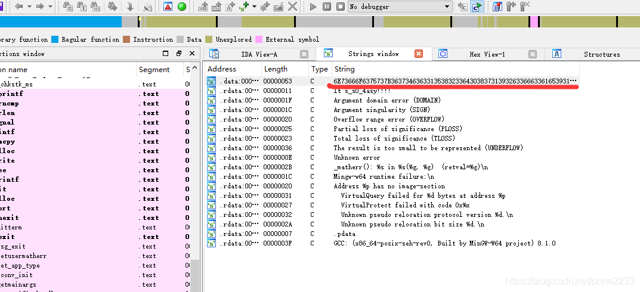Click the red warning window icon
This screenshot has height=292, width=640.
(168, 7)
